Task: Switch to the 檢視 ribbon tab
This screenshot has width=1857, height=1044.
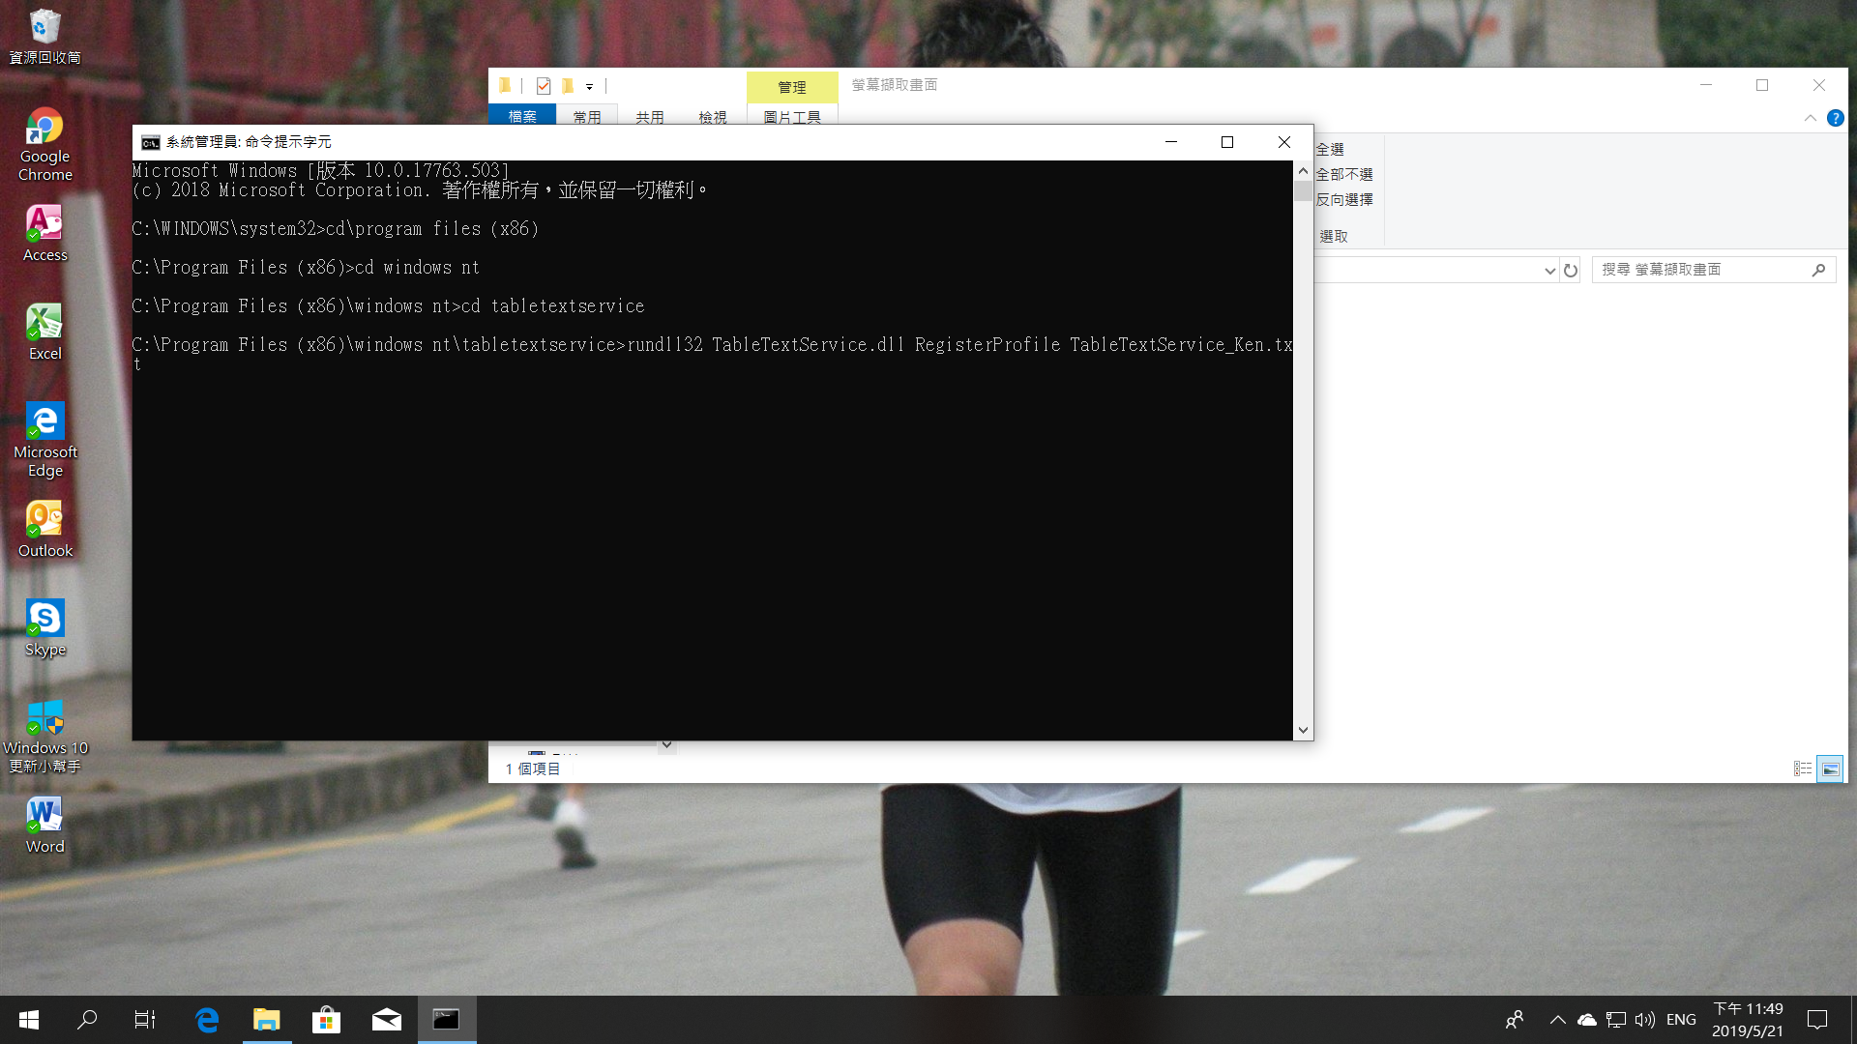Action: [713, 116]
